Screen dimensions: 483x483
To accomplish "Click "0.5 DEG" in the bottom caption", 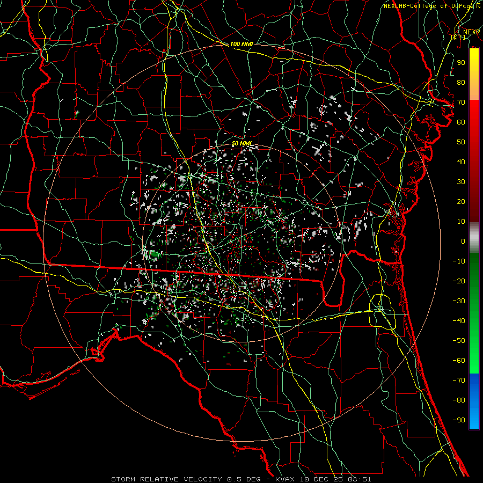I will click(x=244, y=479).
